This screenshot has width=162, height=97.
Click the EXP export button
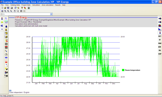160,54
